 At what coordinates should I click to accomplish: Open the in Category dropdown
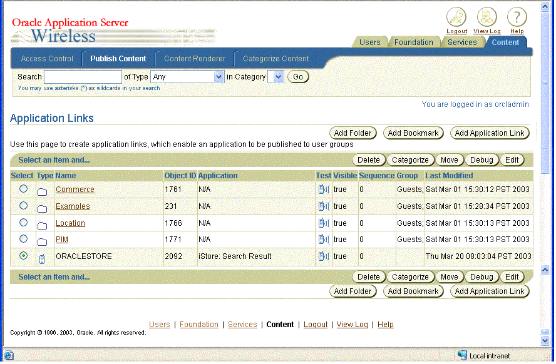click(x=275, y=77)
